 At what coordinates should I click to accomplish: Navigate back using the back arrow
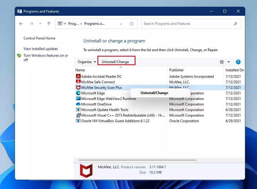[x=21, y=24]
